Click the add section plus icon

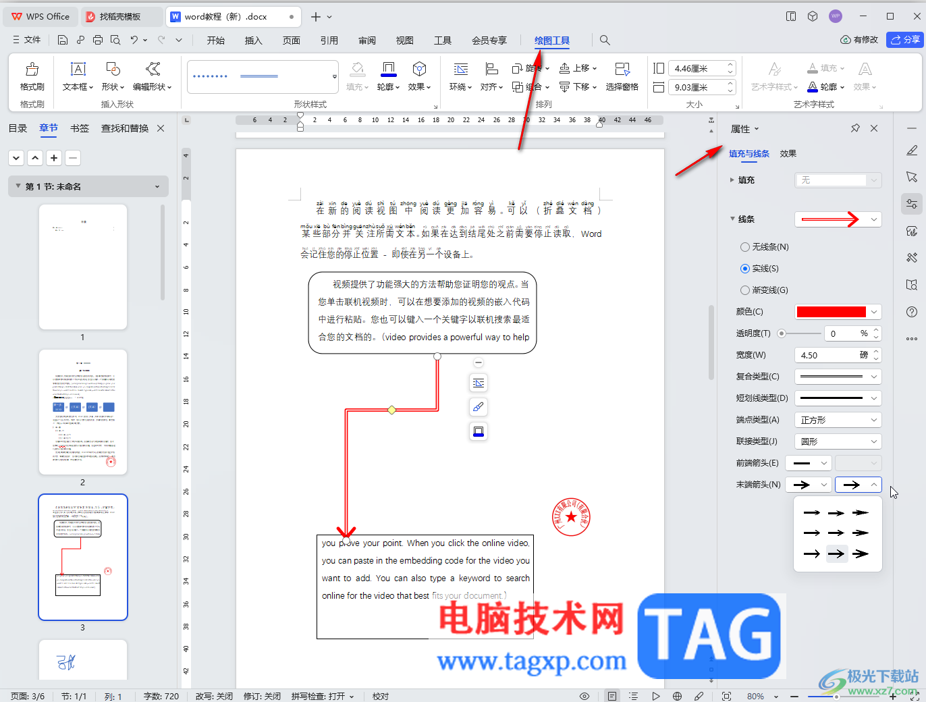pyautogui.click(x=54, y=158)
